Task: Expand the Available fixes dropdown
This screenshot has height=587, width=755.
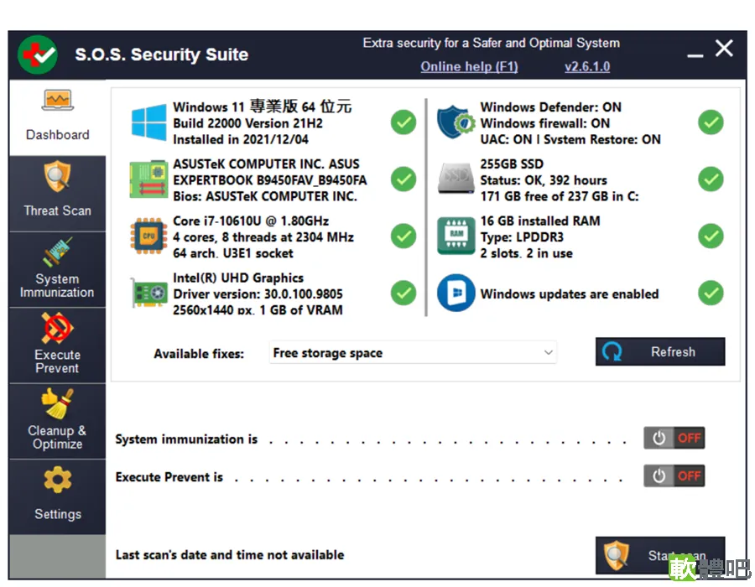Action: tap(413, 353)
